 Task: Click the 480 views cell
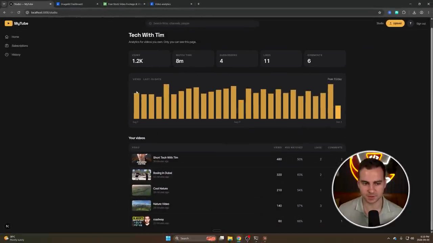coord(279,159)
